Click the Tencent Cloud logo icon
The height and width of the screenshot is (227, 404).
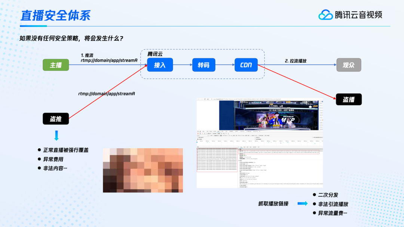(x=325, y=15)
